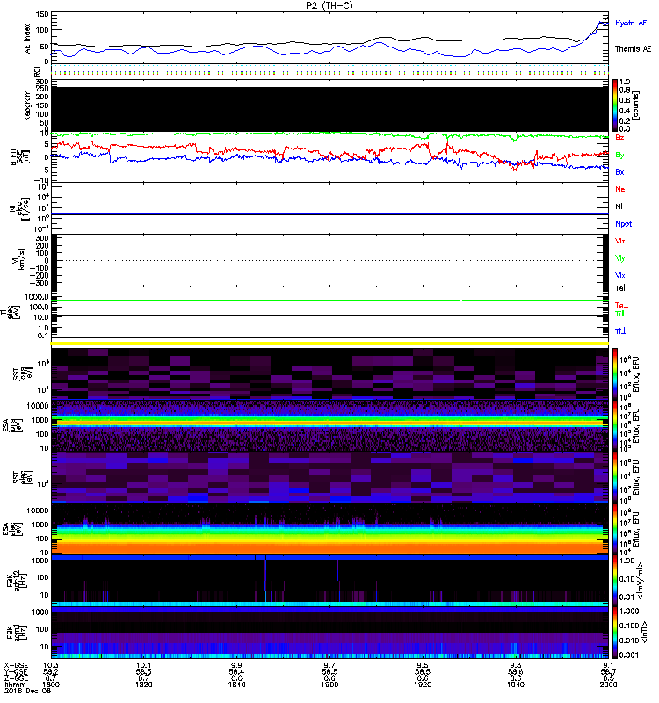Image resolution: width=659 pixels, height=703 pixels.
Task: Select the blue Bx legend entry
Action: click(620, 172)
